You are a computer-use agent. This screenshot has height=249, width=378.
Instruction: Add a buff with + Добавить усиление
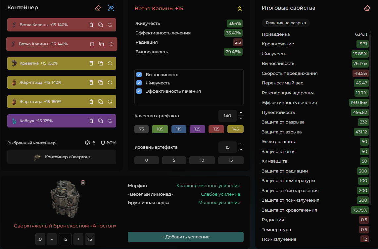(186, 237)
